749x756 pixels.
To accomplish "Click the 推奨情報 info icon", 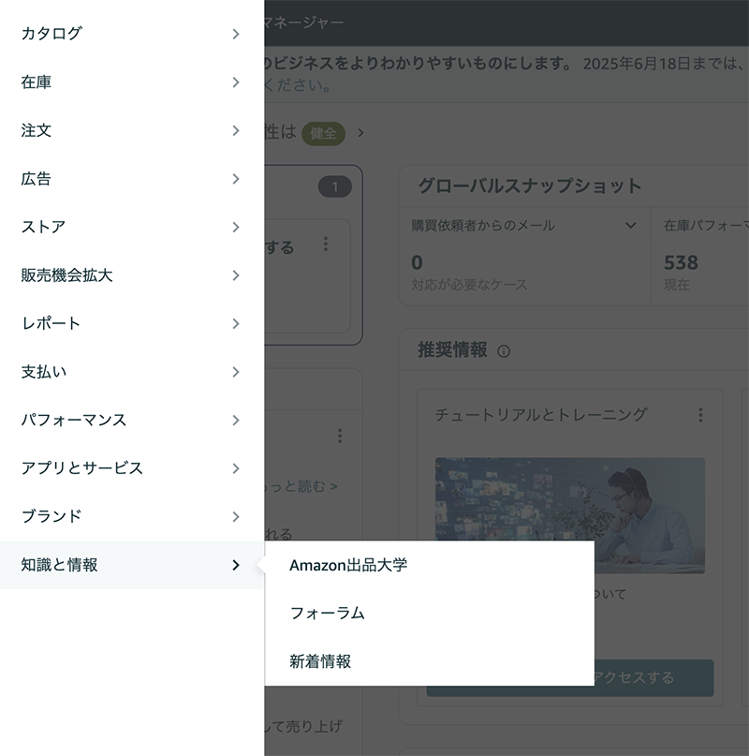I will (x=504, y=351).
